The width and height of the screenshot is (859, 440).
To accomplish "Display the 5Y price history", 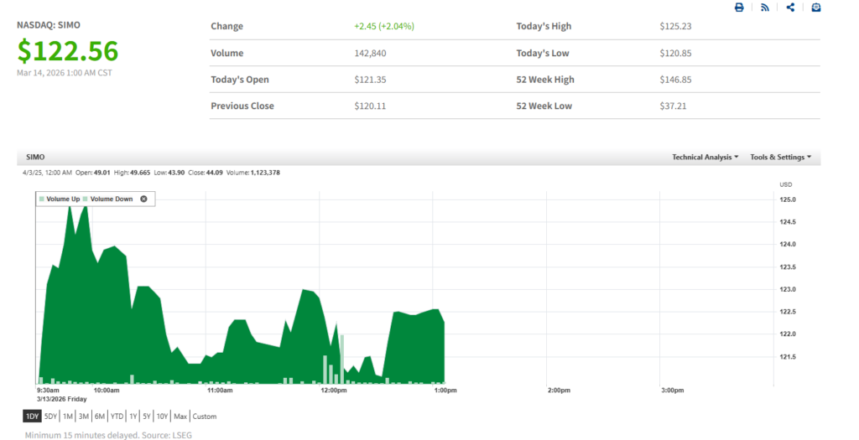I will tap(147, 417).
